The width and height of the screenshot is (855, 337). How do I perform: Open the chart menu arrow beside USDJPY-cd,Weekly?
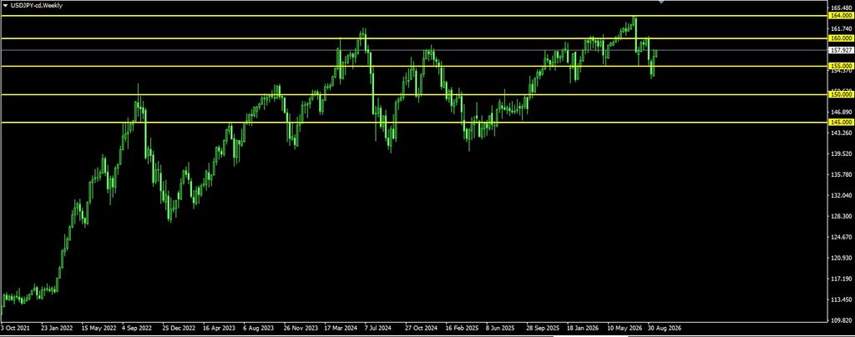pos(6,5)
